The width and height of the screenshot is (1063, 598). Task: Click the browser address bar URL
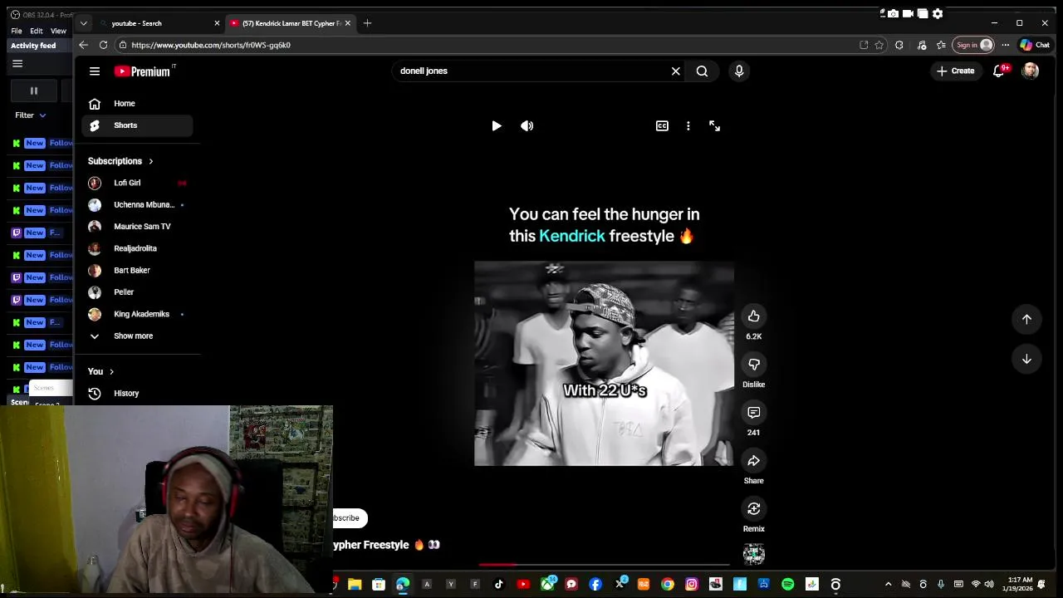[211, 45]
